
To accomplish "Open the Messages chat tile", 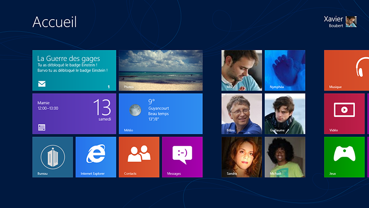I will click(183, 157).
